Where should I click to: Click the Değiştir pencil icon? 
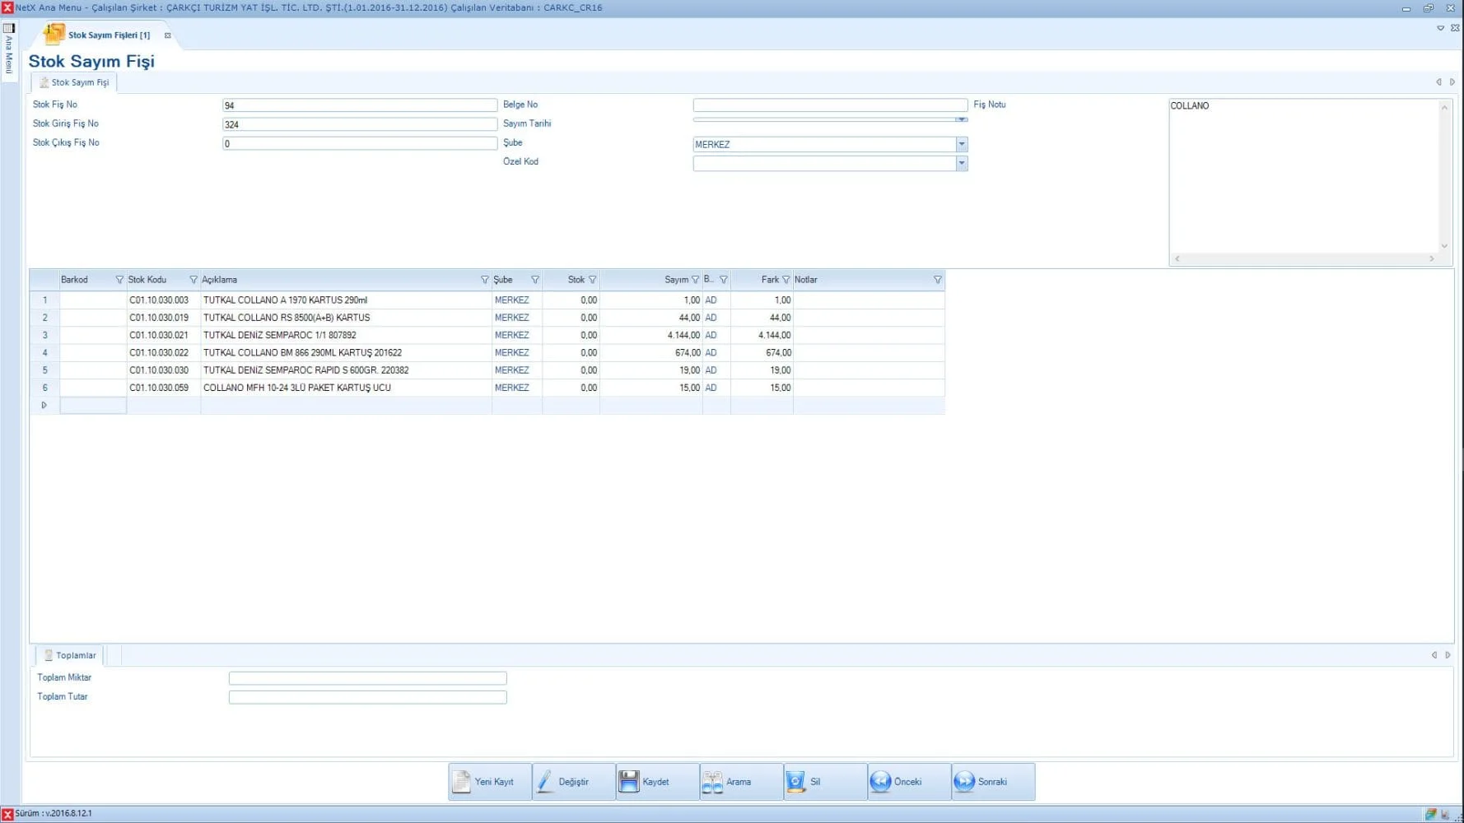click(546, 781)
